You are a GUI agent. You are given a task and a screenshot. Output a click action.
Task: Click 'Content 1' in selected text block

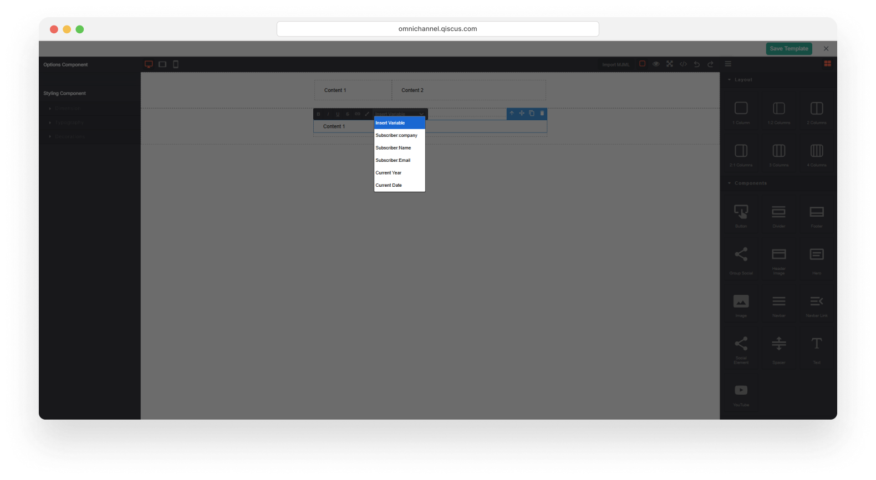334,127
